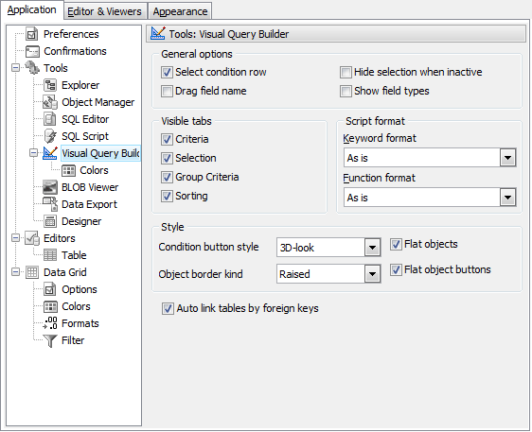Open the Designer icon in tree
Screen dimensions: 532x432
(50, 221)
